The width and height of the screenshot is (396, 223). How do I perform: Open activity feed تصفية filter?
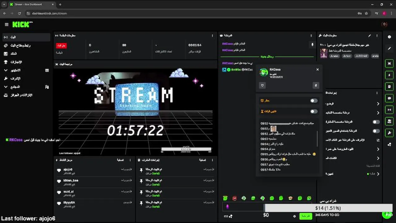point(120,160)
